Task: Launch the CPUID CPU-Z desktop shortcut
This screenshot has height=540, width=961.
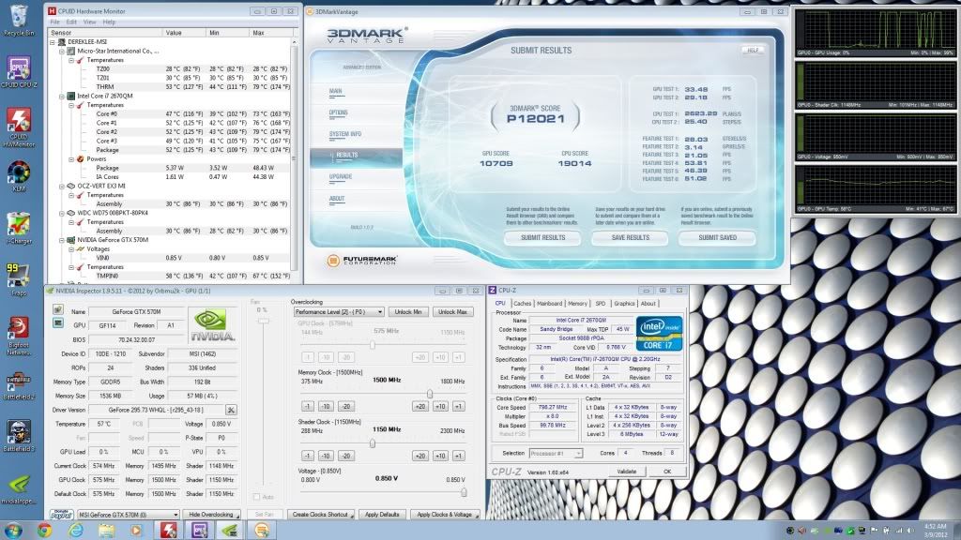Action: (19, 71)
